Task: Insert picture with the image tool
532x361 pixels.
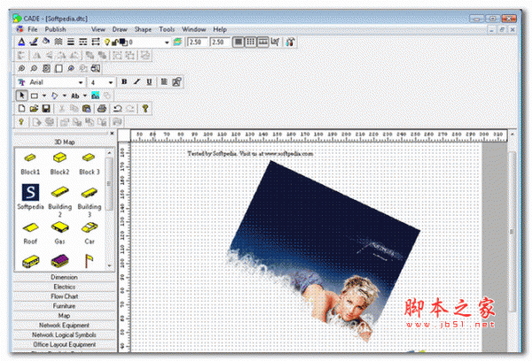Action: pyautogui.click(x=96, y=96)
